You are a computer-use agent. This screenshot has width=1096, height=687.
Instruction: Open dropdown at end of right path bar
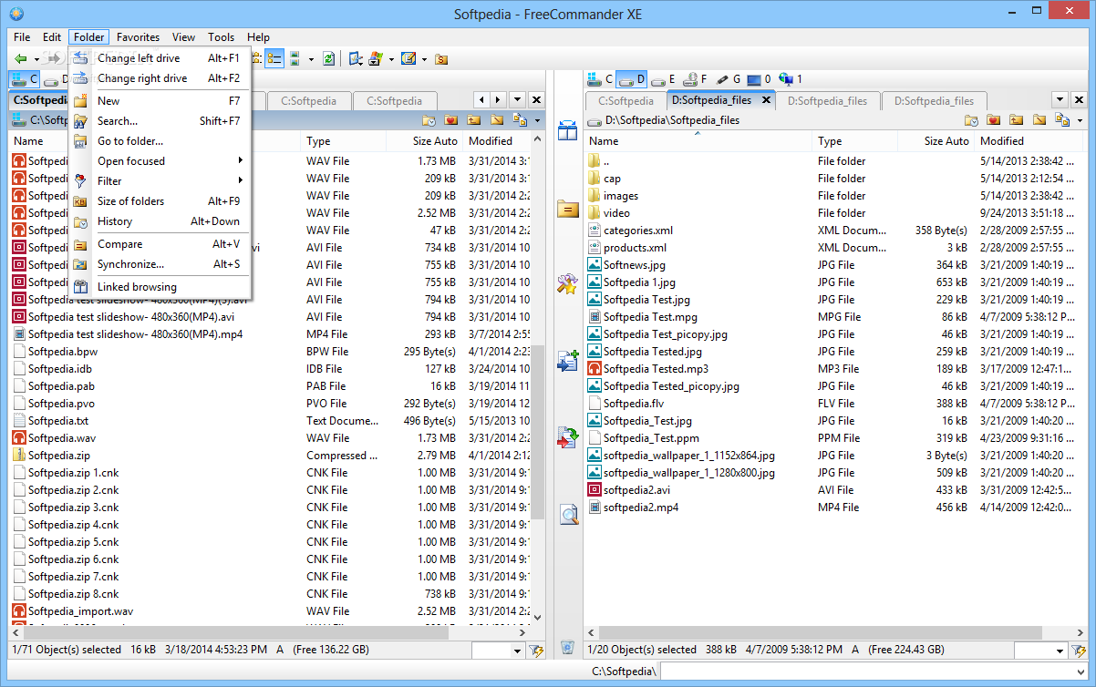1080,119
